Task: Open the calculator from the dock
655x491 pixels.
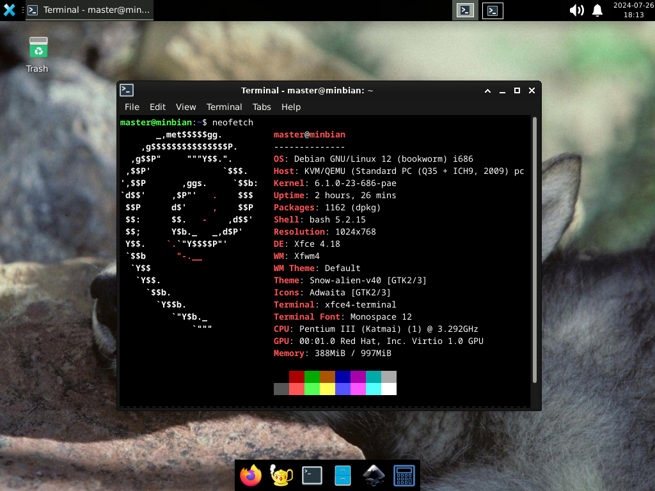Action: point(404,475)
